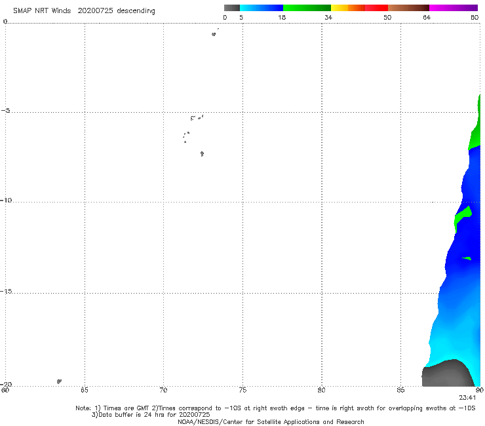Click the color bar label 18
This screenshot has width=485, height=426.
282,17
